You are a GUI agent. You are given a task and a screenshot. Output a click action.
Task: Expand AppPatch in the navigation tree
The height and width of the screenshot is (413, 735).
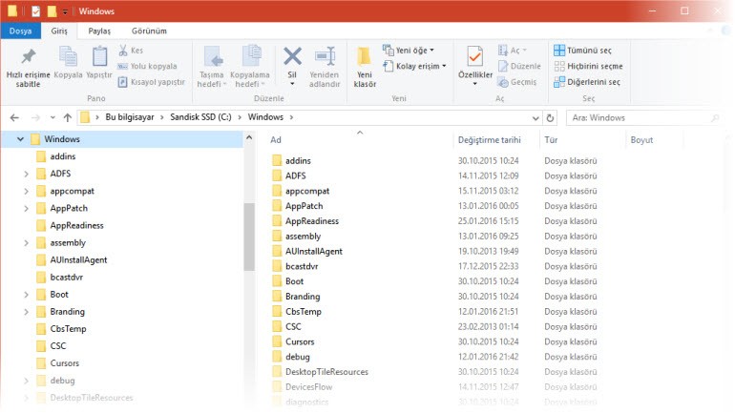[27, 208]
